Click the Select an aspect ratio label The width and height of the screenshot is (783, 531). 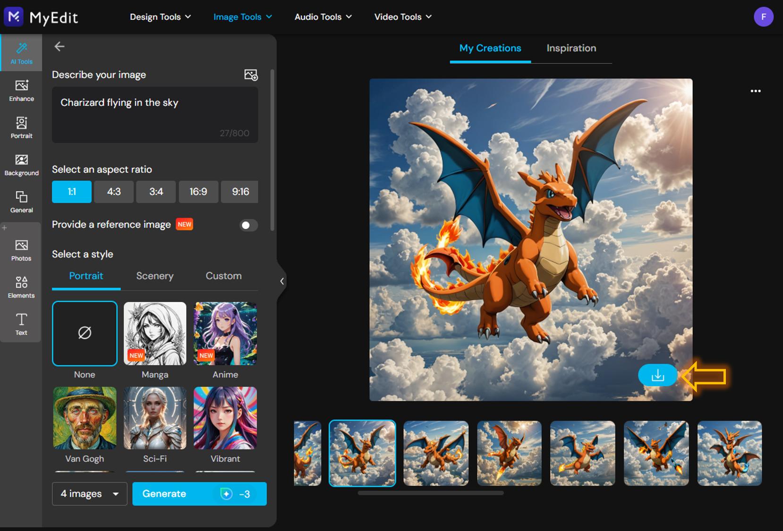click(x=102, y=169)
